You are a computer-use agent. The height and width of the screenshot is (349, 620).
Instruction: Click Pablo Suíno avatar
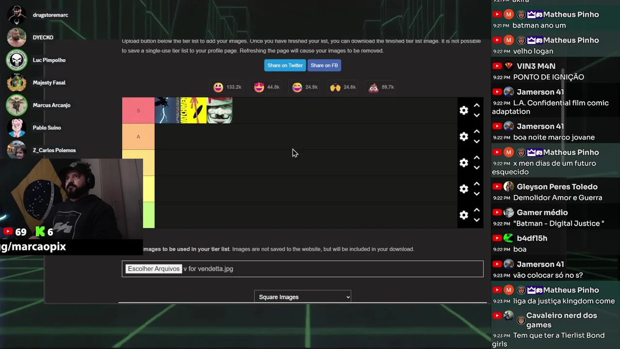click(16, 127)
